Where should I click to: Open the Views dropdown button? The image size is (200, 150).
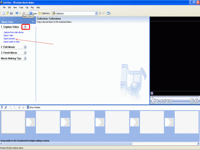[x=109, y=13]
